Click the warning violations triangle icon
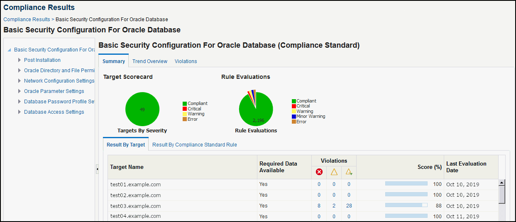The image size is (516, 222). click(x=334, y=172)
